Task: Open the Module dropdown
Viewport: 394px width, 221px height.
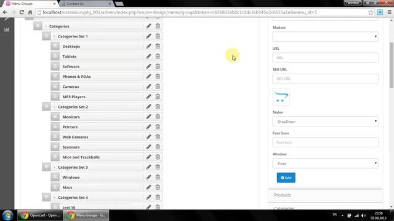Action: click(326, 37)
